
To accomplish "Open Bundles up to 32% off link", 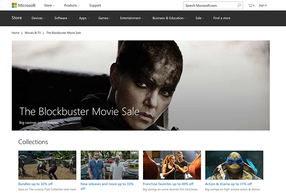I will tap(35, 184).
